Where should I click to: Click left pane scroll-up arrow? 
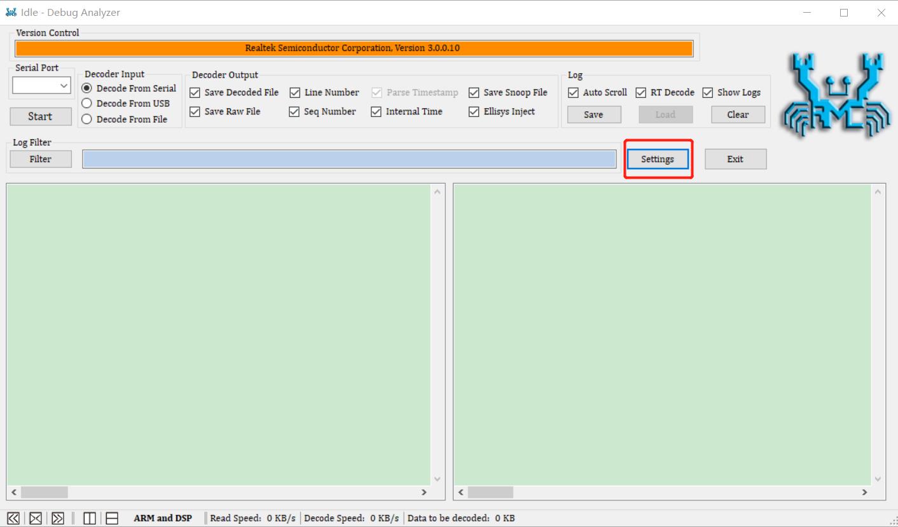coord(437,191)
